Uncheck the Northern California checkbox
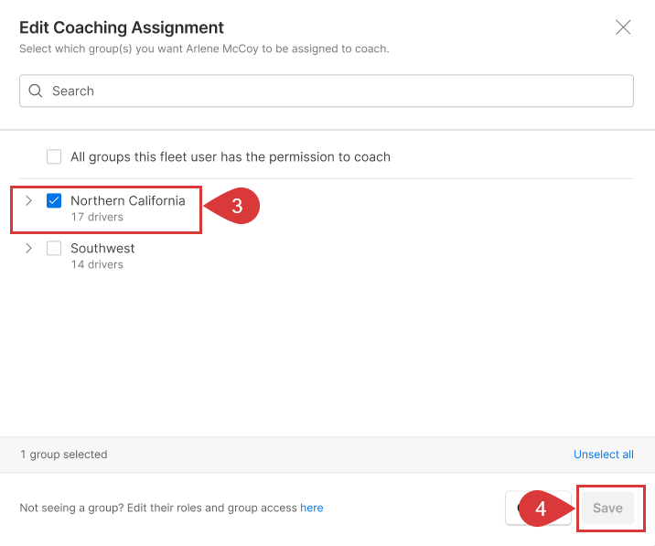655x546 pixels. click(x=54, y=201)
